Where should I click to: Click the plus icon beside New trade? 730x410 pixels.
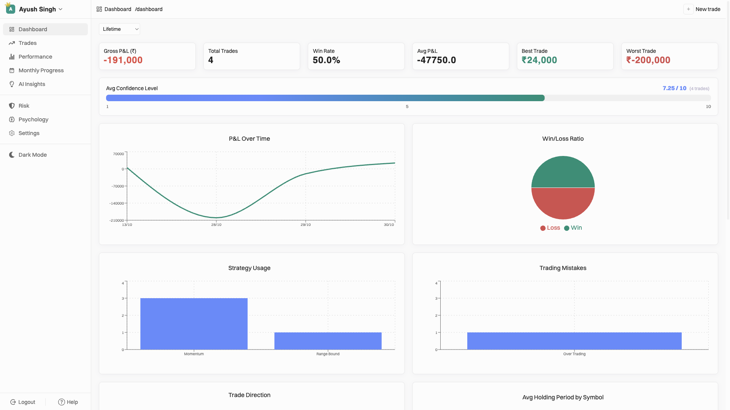click(x=688, y=9)
